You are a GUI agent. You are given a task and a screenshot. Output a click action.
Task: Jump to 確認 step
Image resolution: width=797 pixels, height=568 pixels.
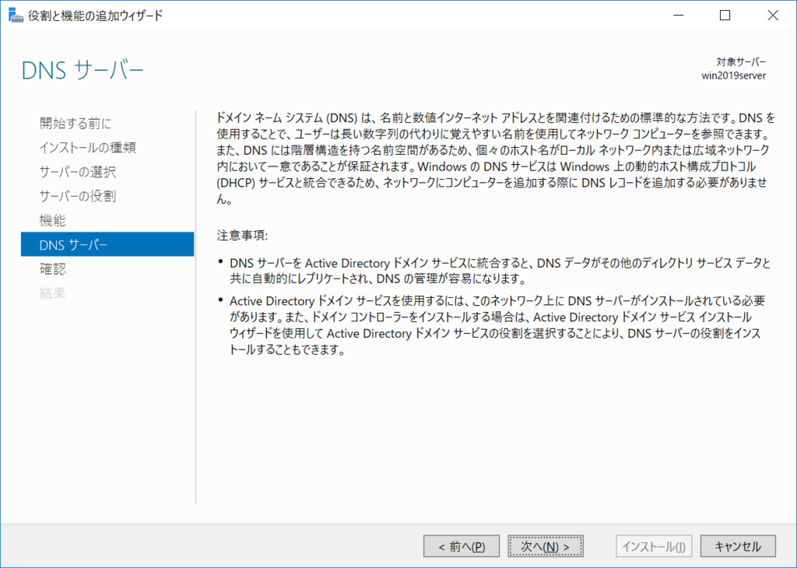coord(52,268)
